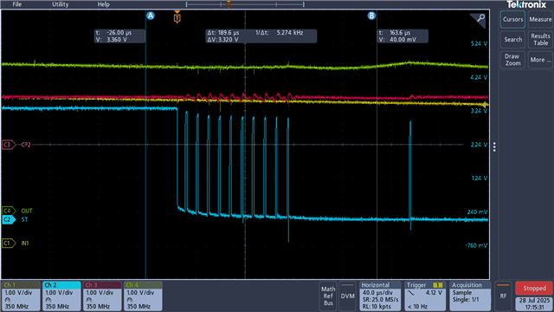
Task: Open the Horizontal settings badge
Action: coord(380,296)
